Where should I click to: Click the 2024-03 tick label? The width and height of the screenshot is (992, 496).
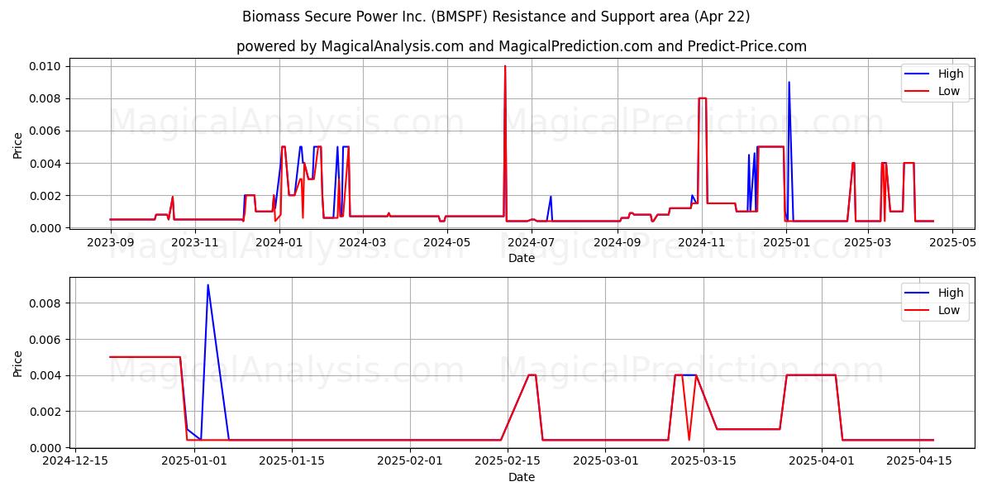click(x=363, y=242)
